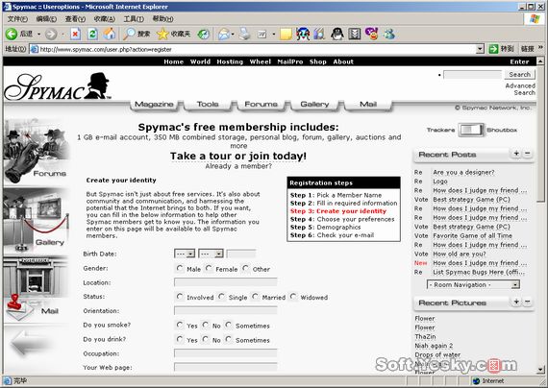548x388 pixels.
Task: Click the green Back arrow icon
Action: (x=12, y=34)
